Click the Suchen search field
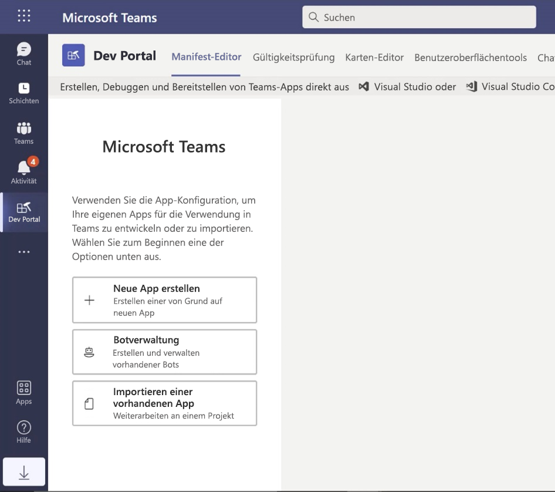 418,17
